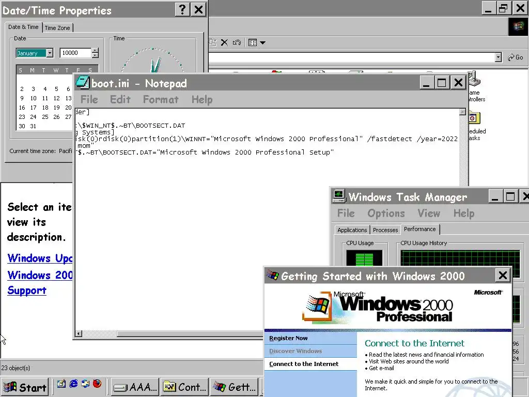529x397 pixels.
Task: Switch to the Applications tab in Task Manager
Action: tap(352, 230)
